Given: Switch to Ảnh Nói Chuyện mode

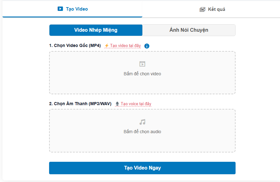Looking at the screenshot, I should coord(189,30).
